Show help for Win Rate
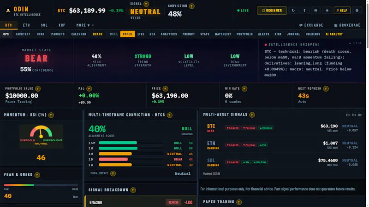Image resolution: width=369 pixels, height=207 pixels. point(244,89)
